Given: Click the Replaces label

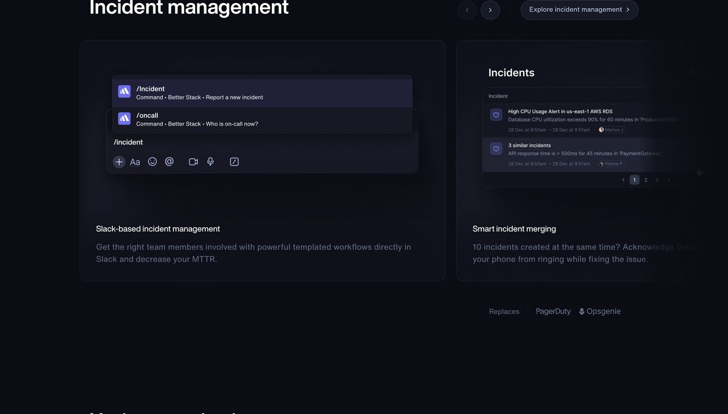Looking at the screenshot, I should pos(504,311).
